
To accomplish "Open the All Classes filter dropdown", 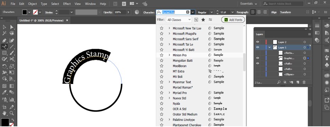I will (x=179, y=20).
